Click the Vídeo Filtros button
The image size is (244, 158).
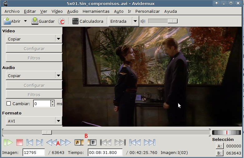34,58
